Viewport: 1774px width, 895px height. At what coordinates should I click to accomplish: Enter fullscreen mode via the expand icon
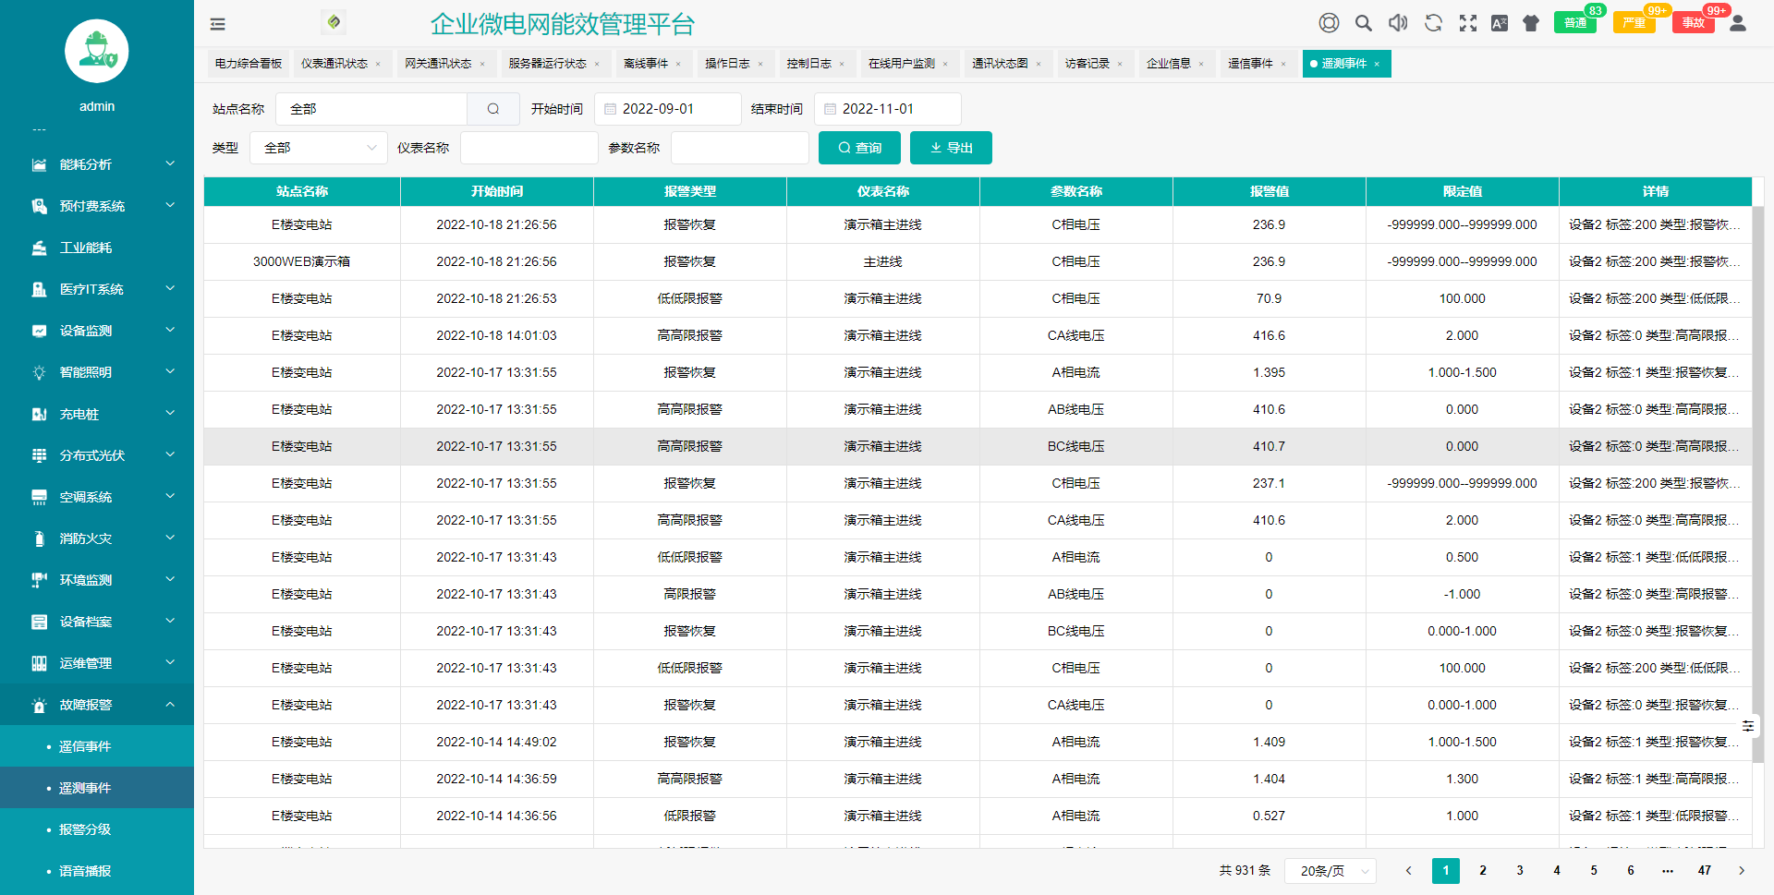pyautogui.click(x=1468, y=22)
